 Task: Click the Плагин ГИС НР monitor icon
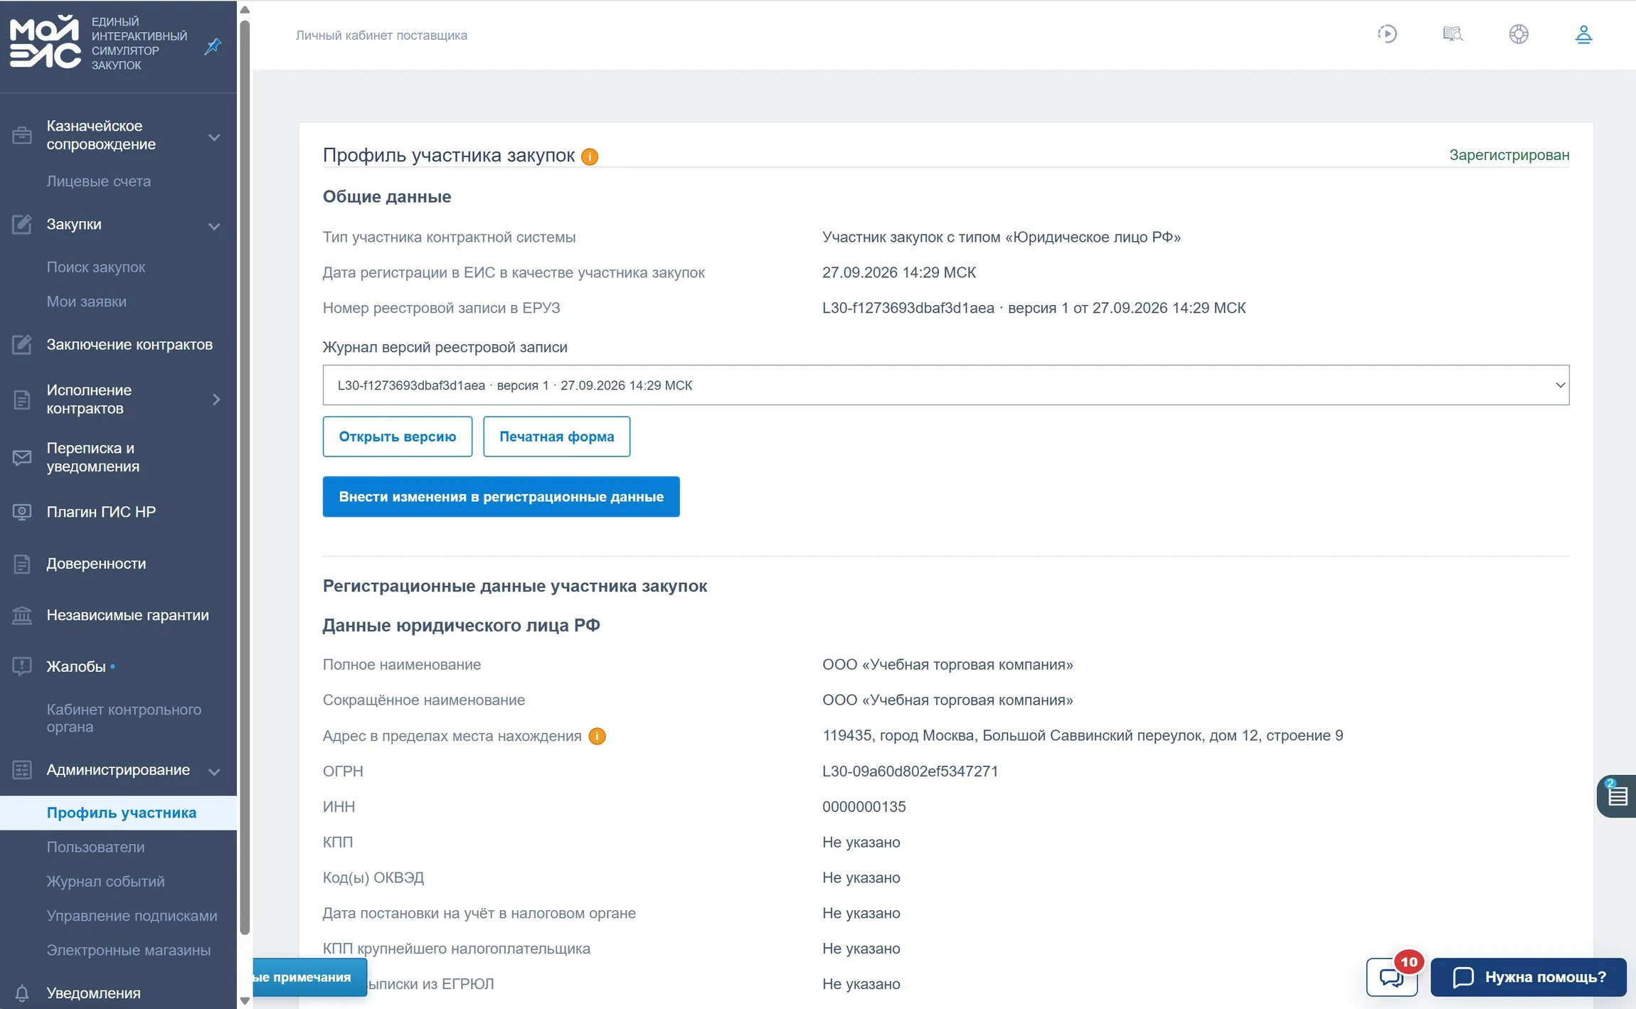[22, 512]
